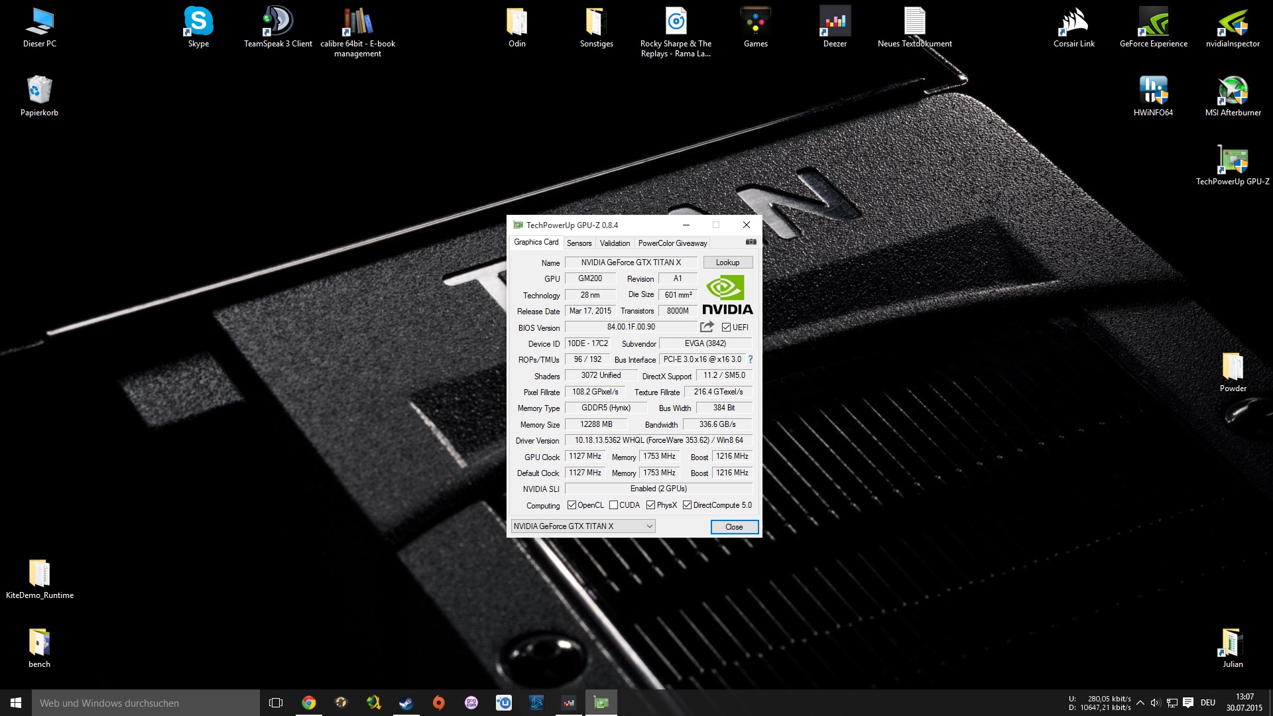Toggle the PhysX checkbox
Screen dimensions: 1273x716
651,505
